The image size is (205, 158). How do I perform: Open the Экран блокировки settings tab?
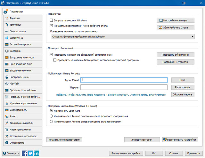pos(21,44)
